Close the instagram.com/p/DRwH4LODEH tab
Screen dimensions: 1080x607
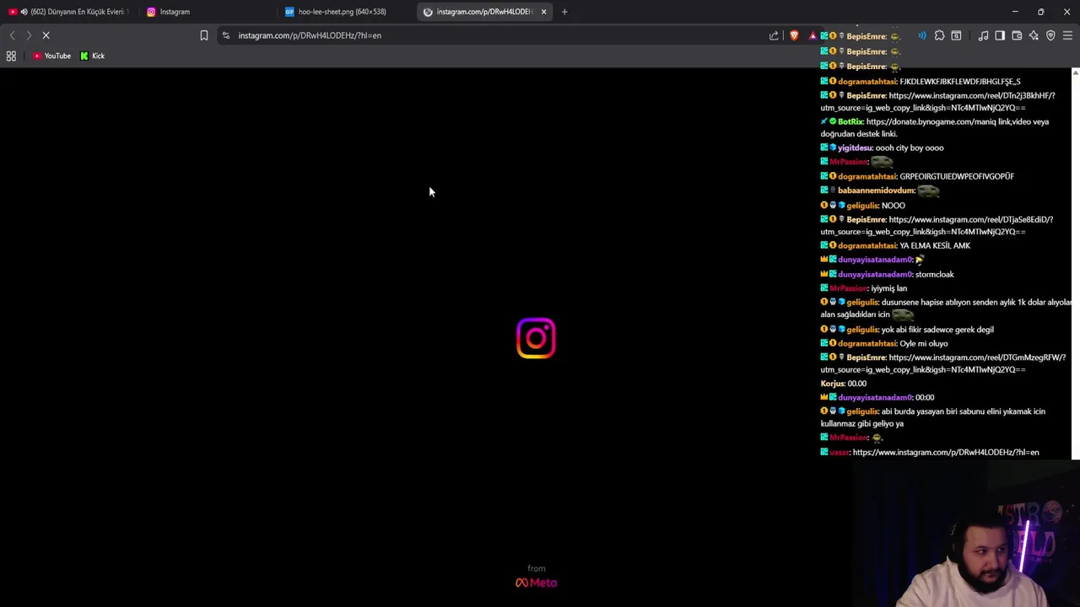tap(543, 12)
